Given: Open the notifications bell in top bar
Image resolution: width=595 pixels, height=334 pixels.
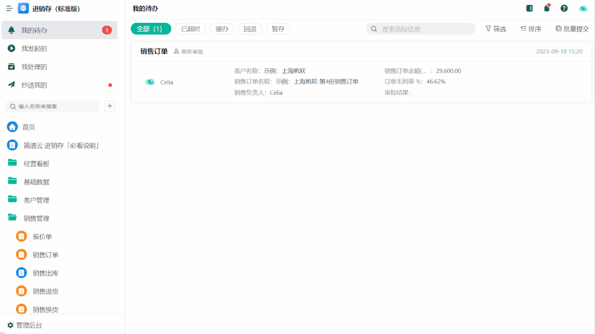Looking at the screenshot, I should 547,8.
